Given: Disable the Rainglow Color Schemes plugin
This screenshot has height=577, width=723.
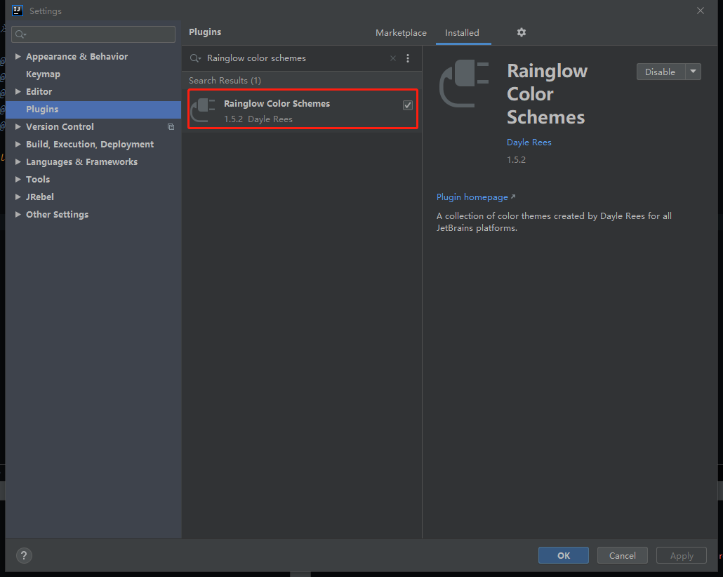Looking at the screenshot, I should click(x=661, y=72).
